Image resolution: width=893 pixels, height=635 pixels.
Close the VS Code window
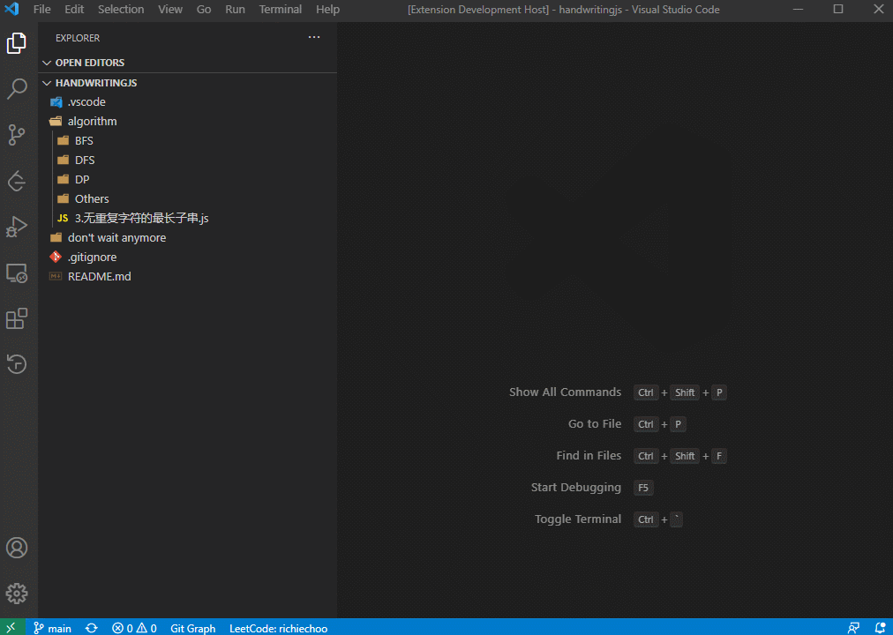point(879,9)
